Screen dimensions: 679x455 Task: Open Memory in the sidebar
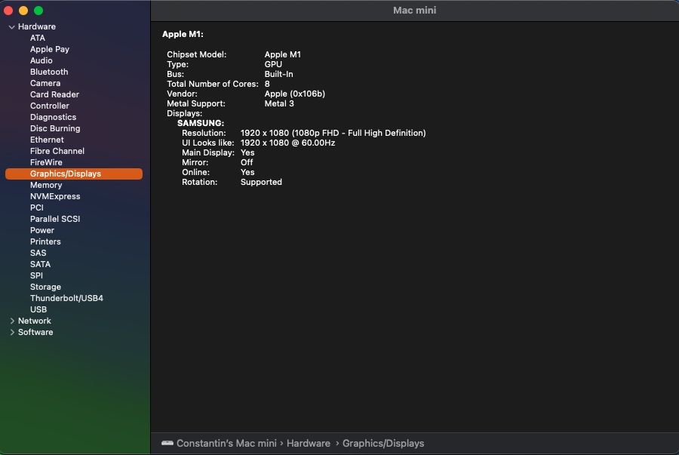pyautogui.click(x=46, y=185)
